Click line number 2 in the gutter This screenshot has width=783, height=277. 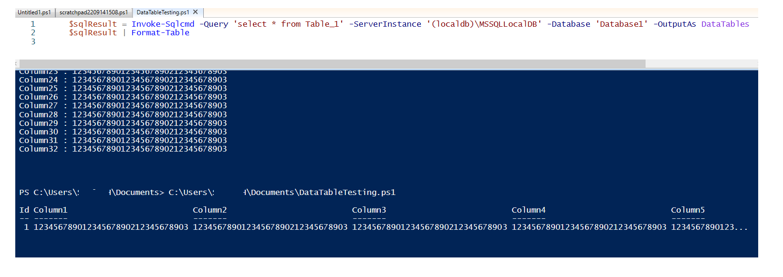point(33,33)
